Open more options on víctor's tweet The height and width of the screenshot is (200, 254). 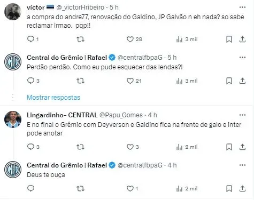coord(242,7)
